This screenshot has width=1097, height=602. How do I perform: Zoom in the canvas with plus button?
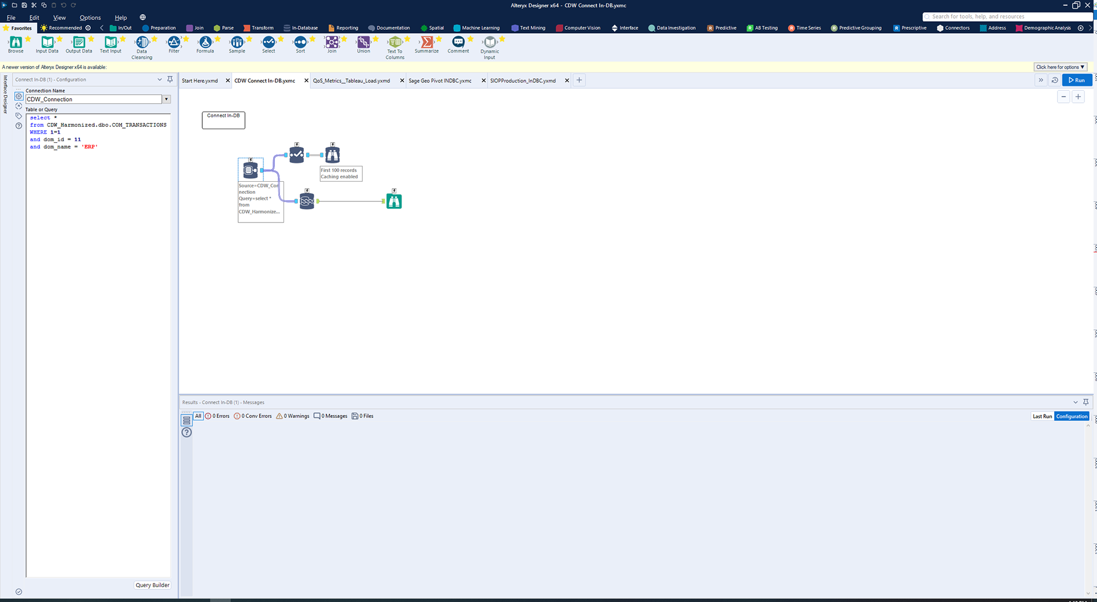[x=1078, y=97]
